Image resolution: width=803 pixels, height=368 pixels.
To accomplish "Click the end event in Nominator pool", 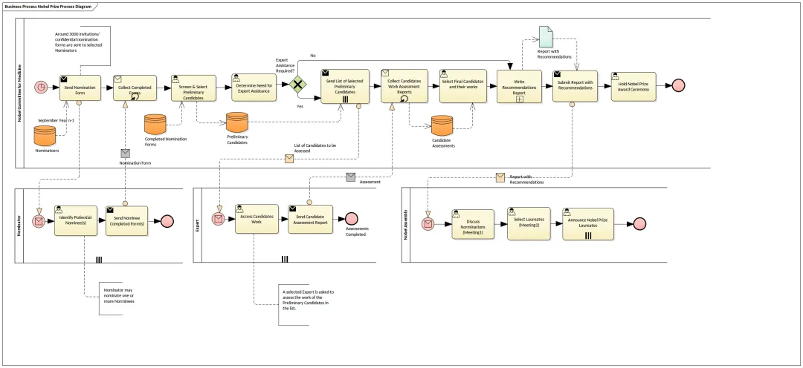I will point(167,221).
